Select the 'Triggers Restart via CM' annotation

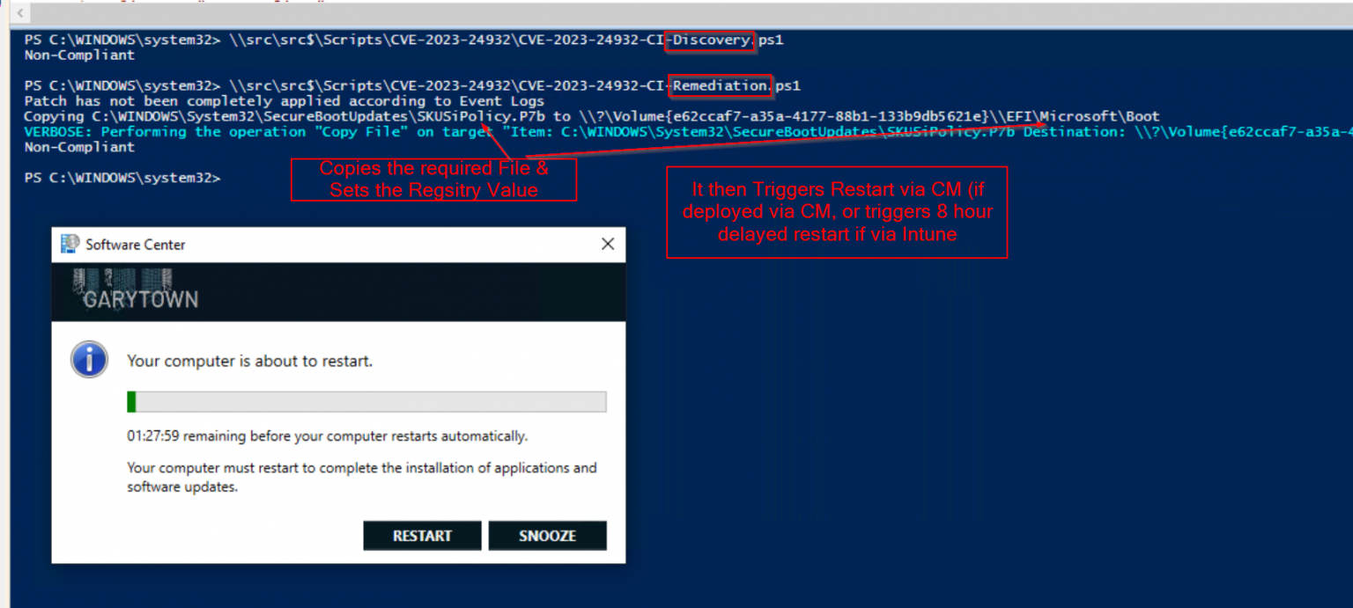pos(836,212)
